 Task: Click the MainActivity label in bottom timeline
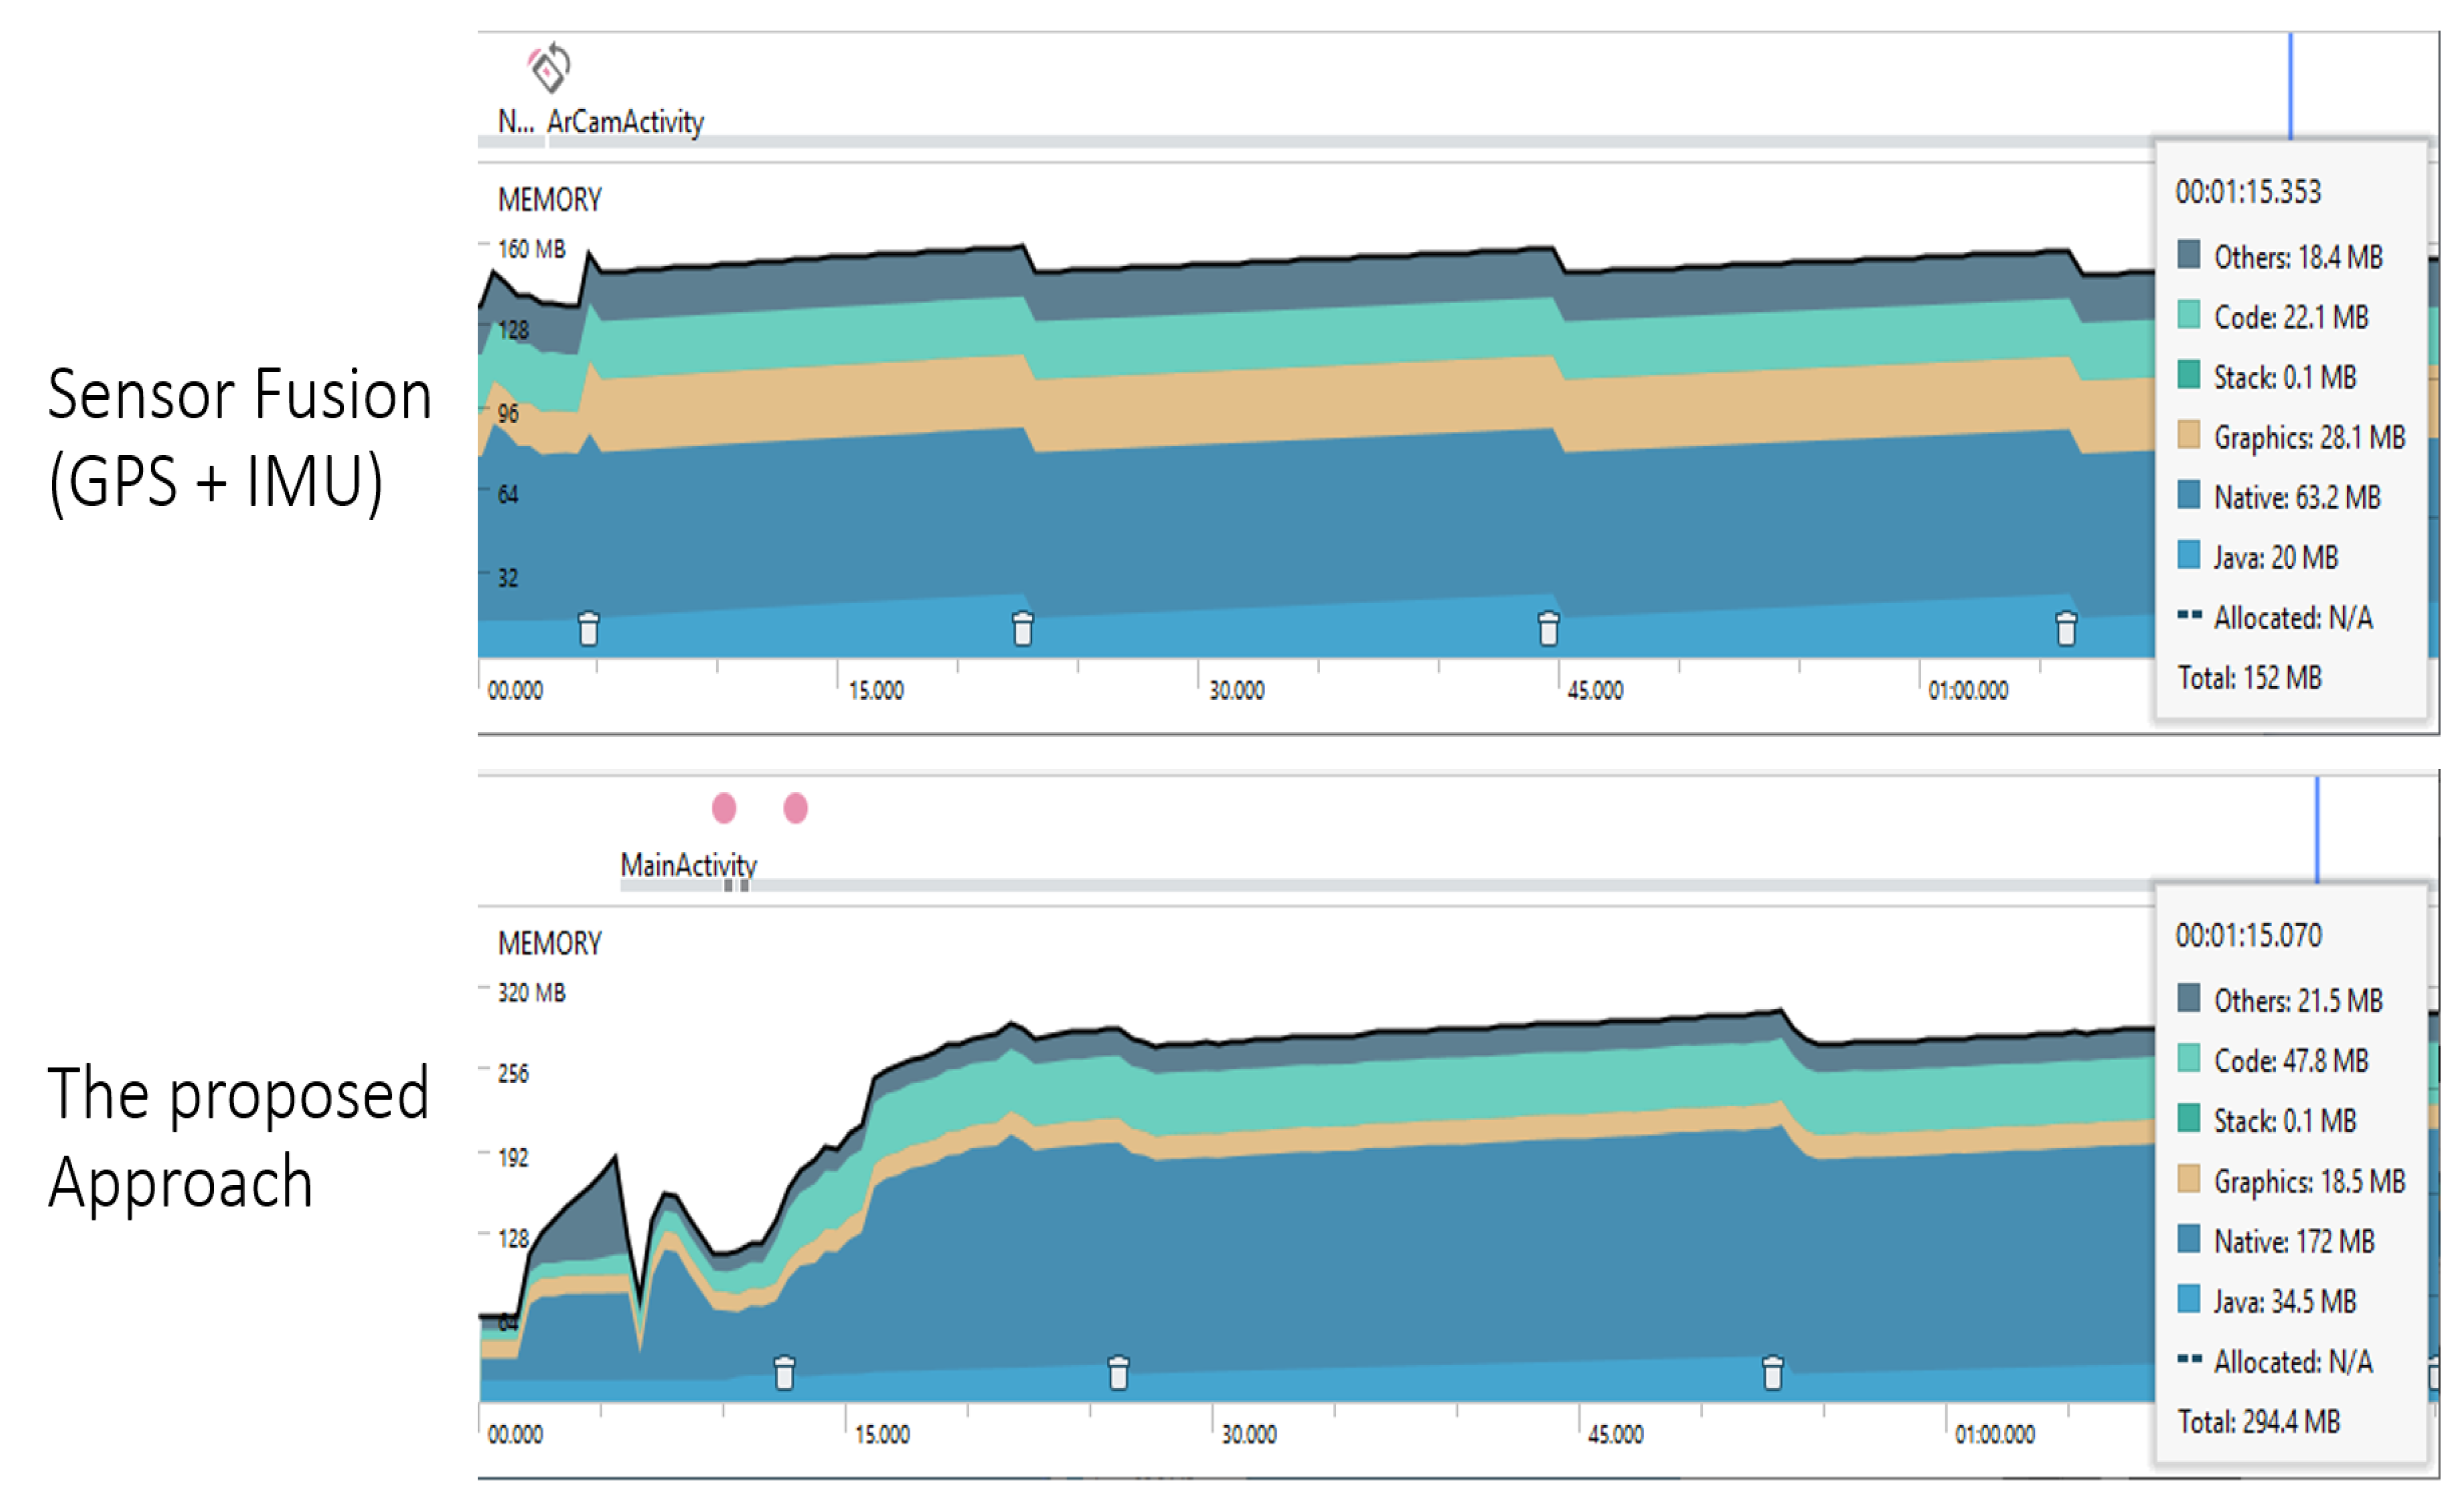(688, 865)
